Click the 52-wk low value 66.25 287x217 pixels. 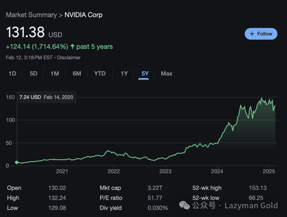[256, 198]
